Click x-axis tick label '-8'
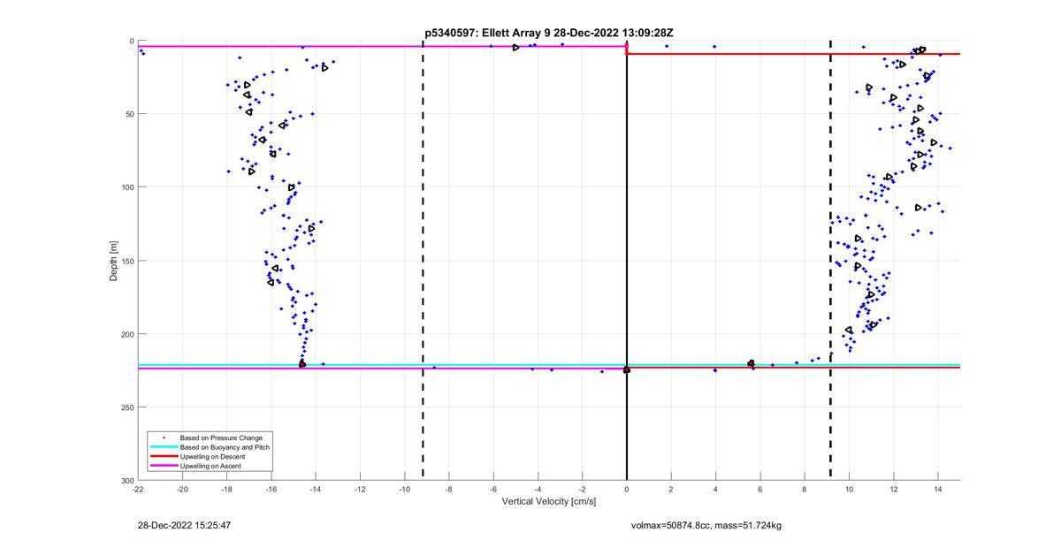Image resolution: width=1061 pixels, height=540 pixels. pyautogui.click(x=449, y=489)
